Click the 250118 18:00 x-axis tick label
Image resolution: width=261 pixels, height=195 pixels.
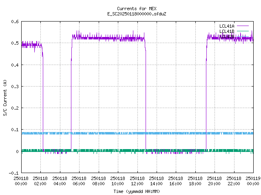tap(195, 181)
